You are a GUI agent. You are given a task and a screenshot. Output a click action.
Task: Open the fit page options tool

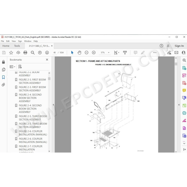point(116,53)
